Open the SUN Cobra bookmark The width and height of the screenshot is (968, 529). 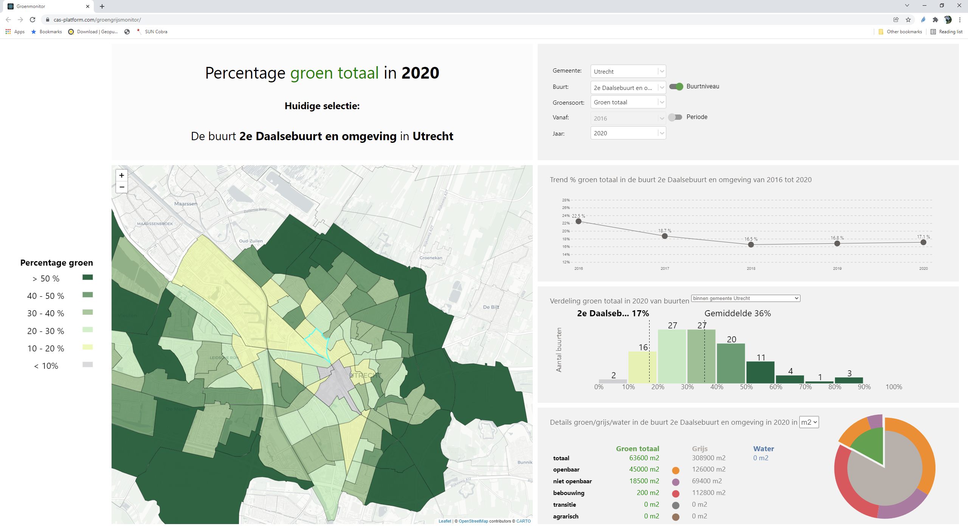(155, 32)
